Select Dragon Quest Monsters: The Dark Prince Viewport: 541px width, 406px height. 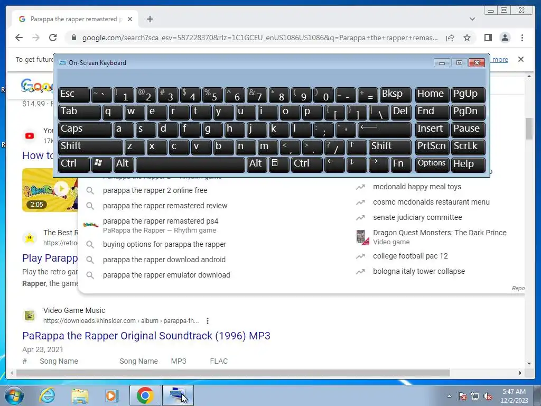pyautogui.click(x=439, y=237)
